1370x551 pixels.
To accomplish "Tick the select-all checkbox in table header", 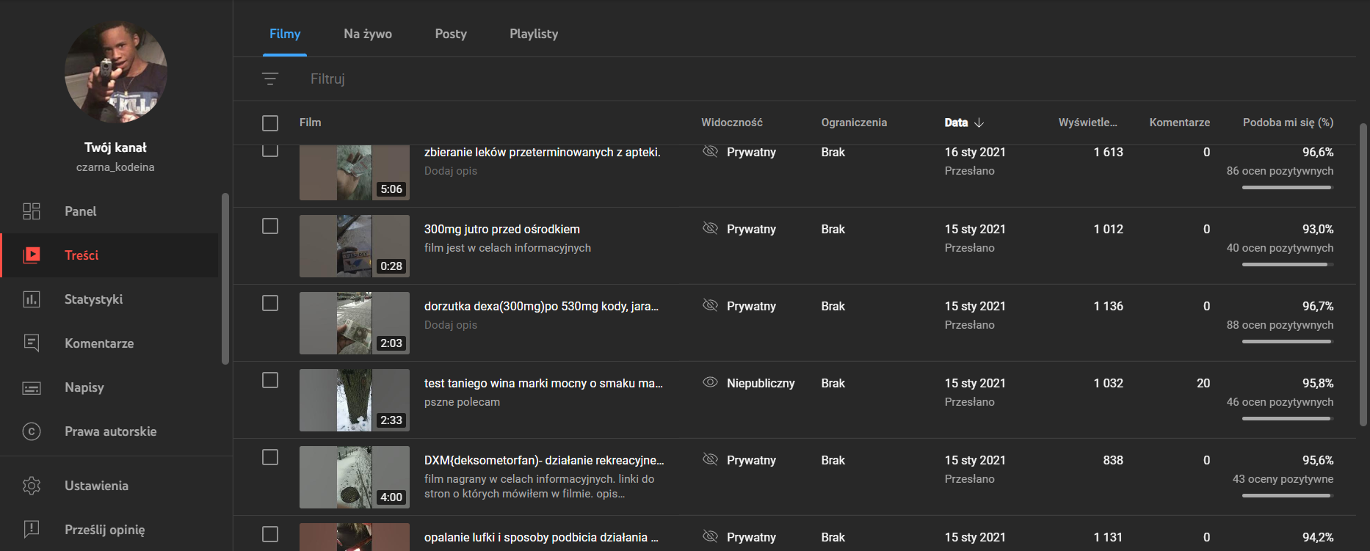I will click(270, 123).
